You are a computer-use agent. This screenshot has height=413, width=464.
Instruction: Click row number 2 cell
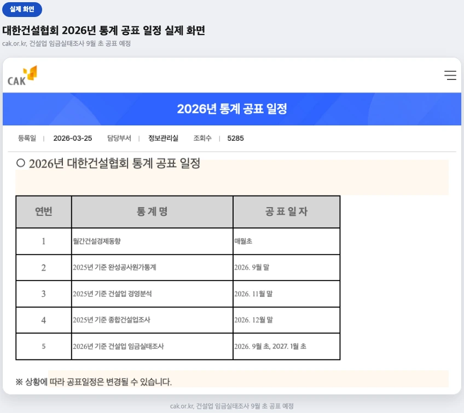coord(44,267)
